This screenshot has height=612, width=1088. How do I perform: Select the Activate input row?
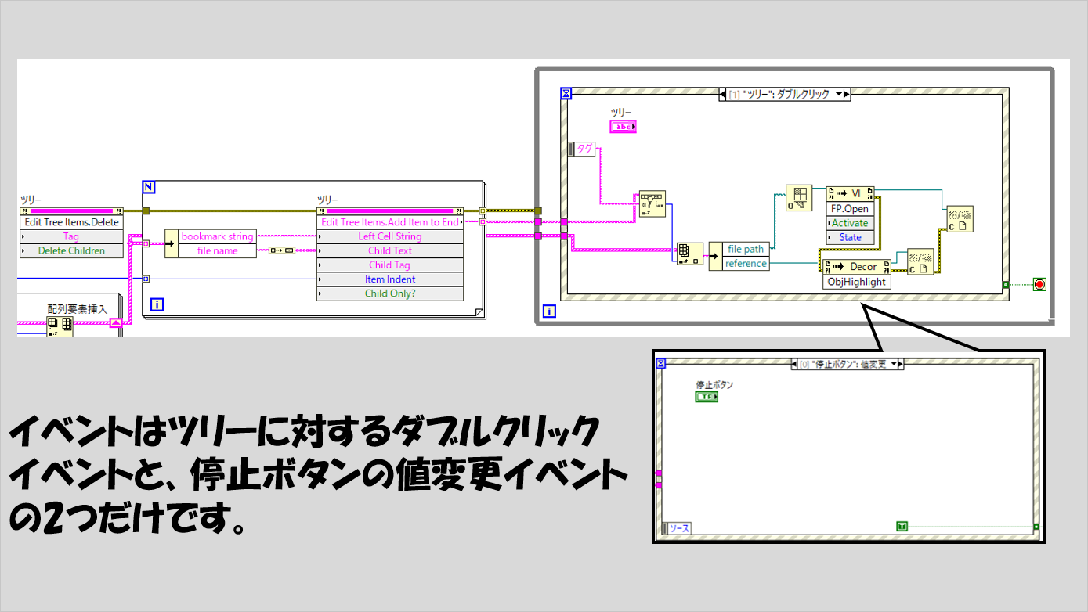851,223
